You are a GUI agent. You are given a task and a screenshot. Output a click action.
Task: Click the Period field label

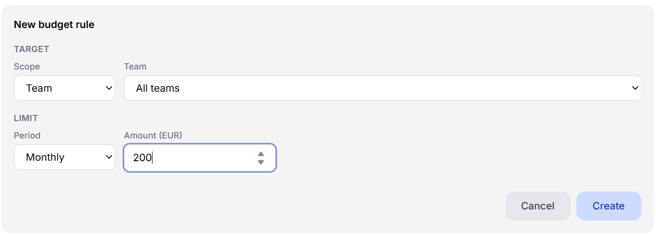pos(27,136)
